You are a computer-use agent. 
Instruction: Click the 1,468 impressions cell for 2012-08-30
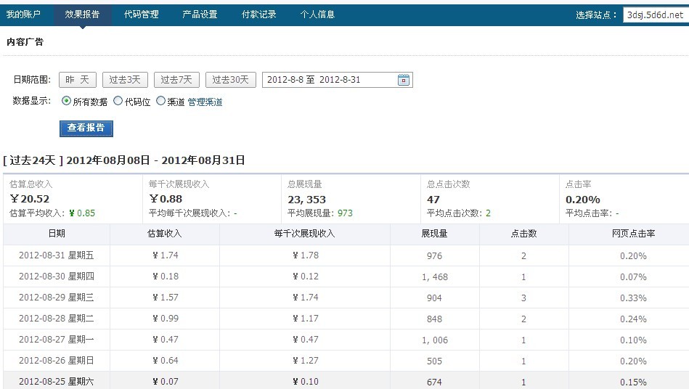pos(435,277)
